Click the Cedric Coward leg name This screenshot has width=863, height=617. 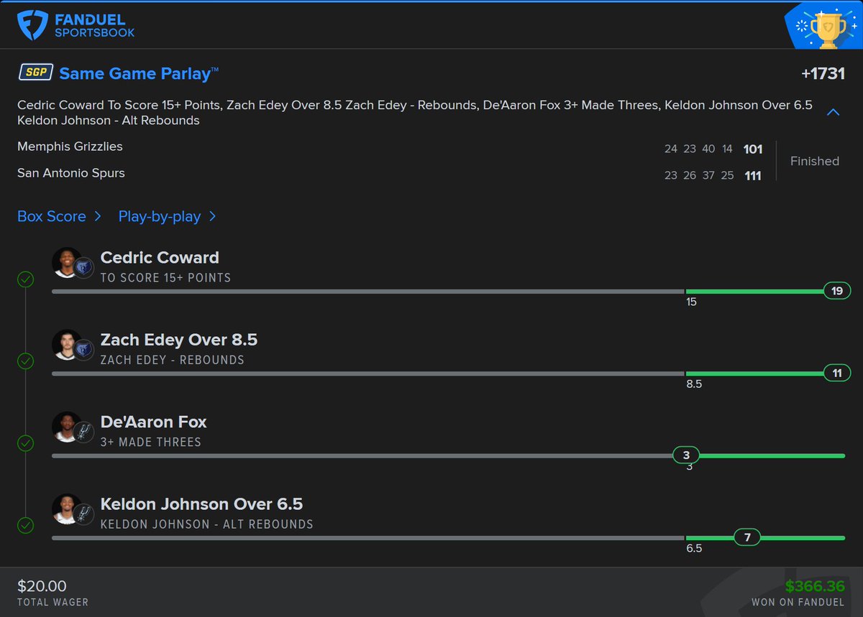tap(160, 257)
